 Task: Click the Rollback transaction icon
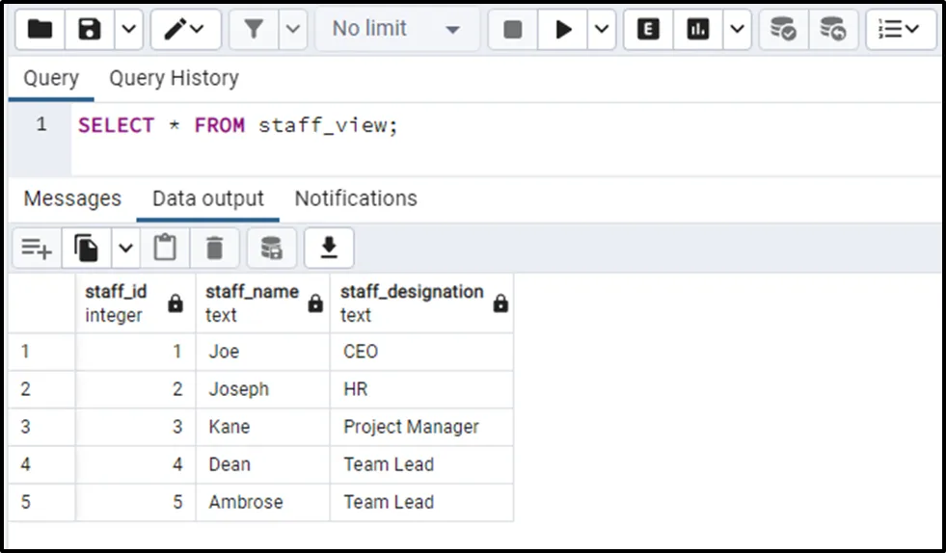(832, 30)
